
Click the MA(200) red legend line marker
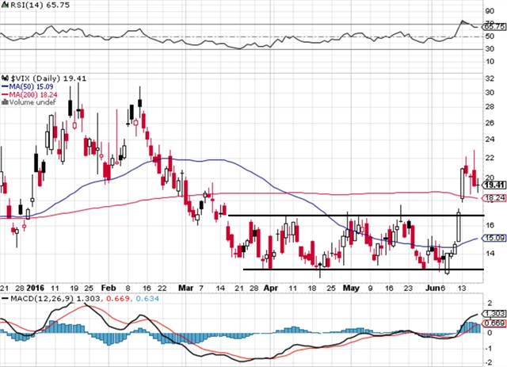[x=4, y=96]
